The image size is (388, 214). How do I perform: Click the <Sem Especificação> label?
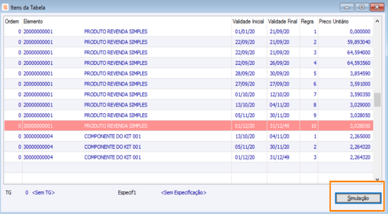tap(184, 193)
